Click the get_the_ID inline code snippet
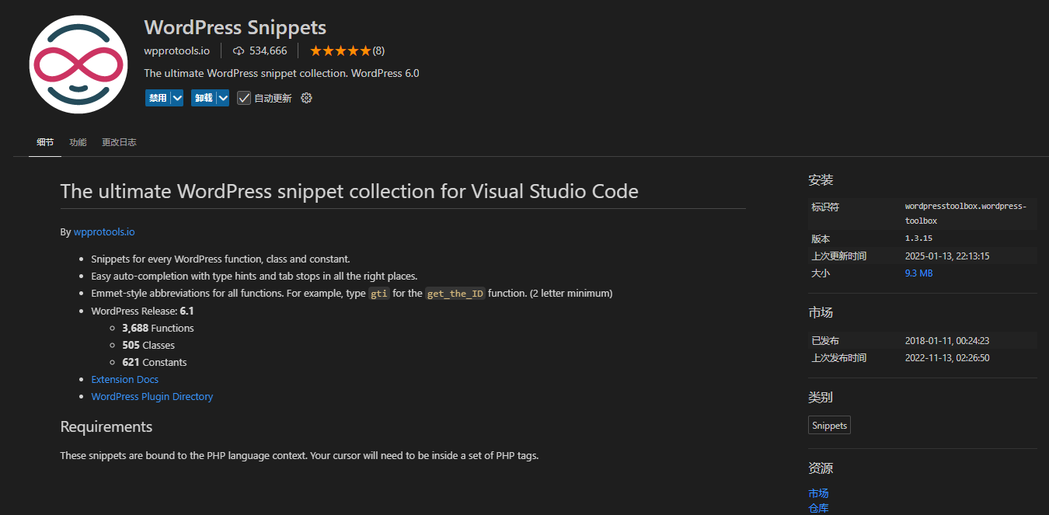1049x515 pixels. [455, 294]
